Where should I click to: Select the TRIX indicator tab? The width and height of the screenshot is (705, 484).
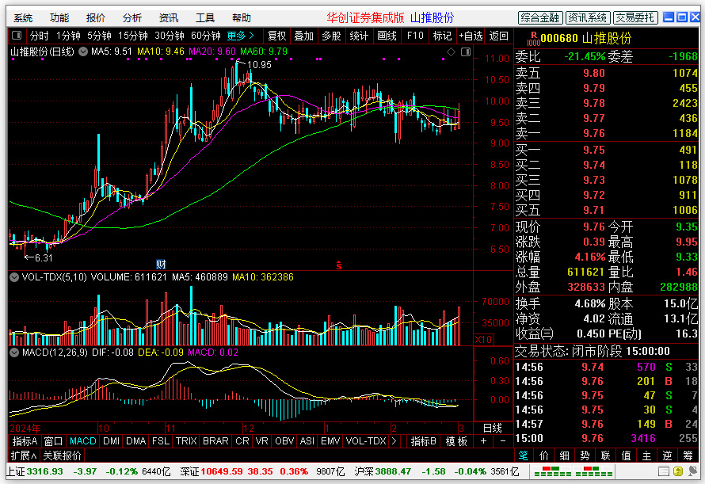(x=186, y=441)
